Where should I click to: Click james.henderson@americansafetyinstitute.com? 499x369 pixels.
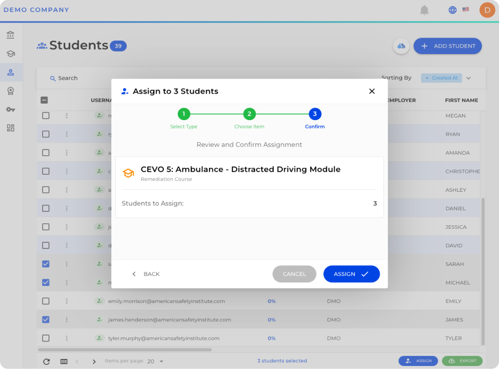click(x=169, y=320)
